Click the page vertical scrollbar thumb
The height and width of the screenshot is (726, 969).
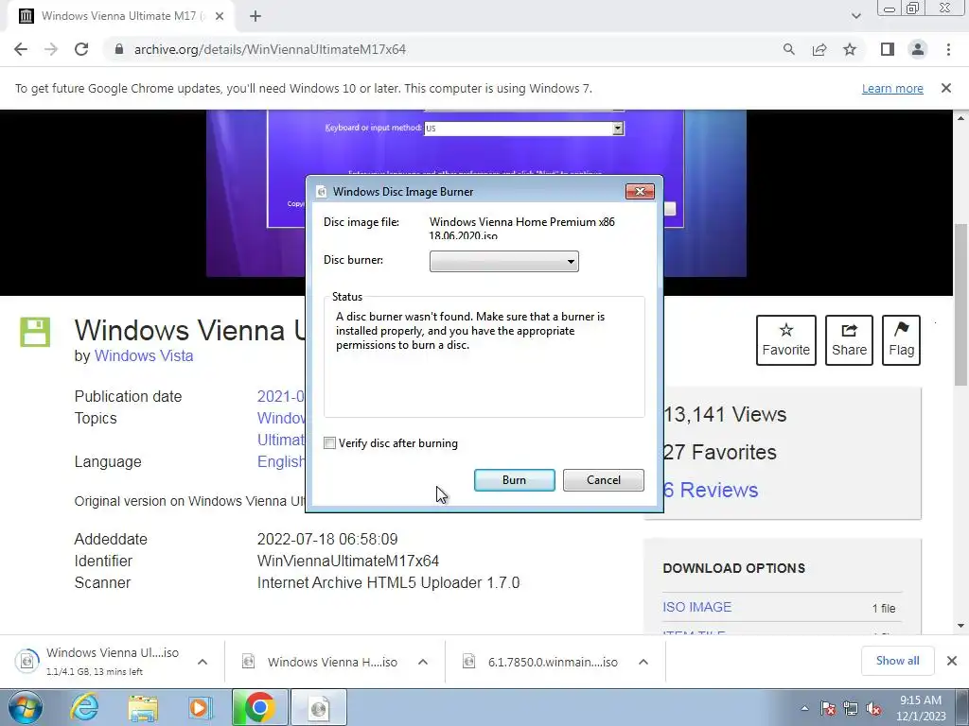[x=961, y=304]
